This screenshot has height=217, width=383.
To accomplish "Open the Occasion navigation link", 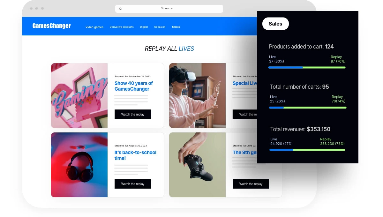I will point(160,27).
